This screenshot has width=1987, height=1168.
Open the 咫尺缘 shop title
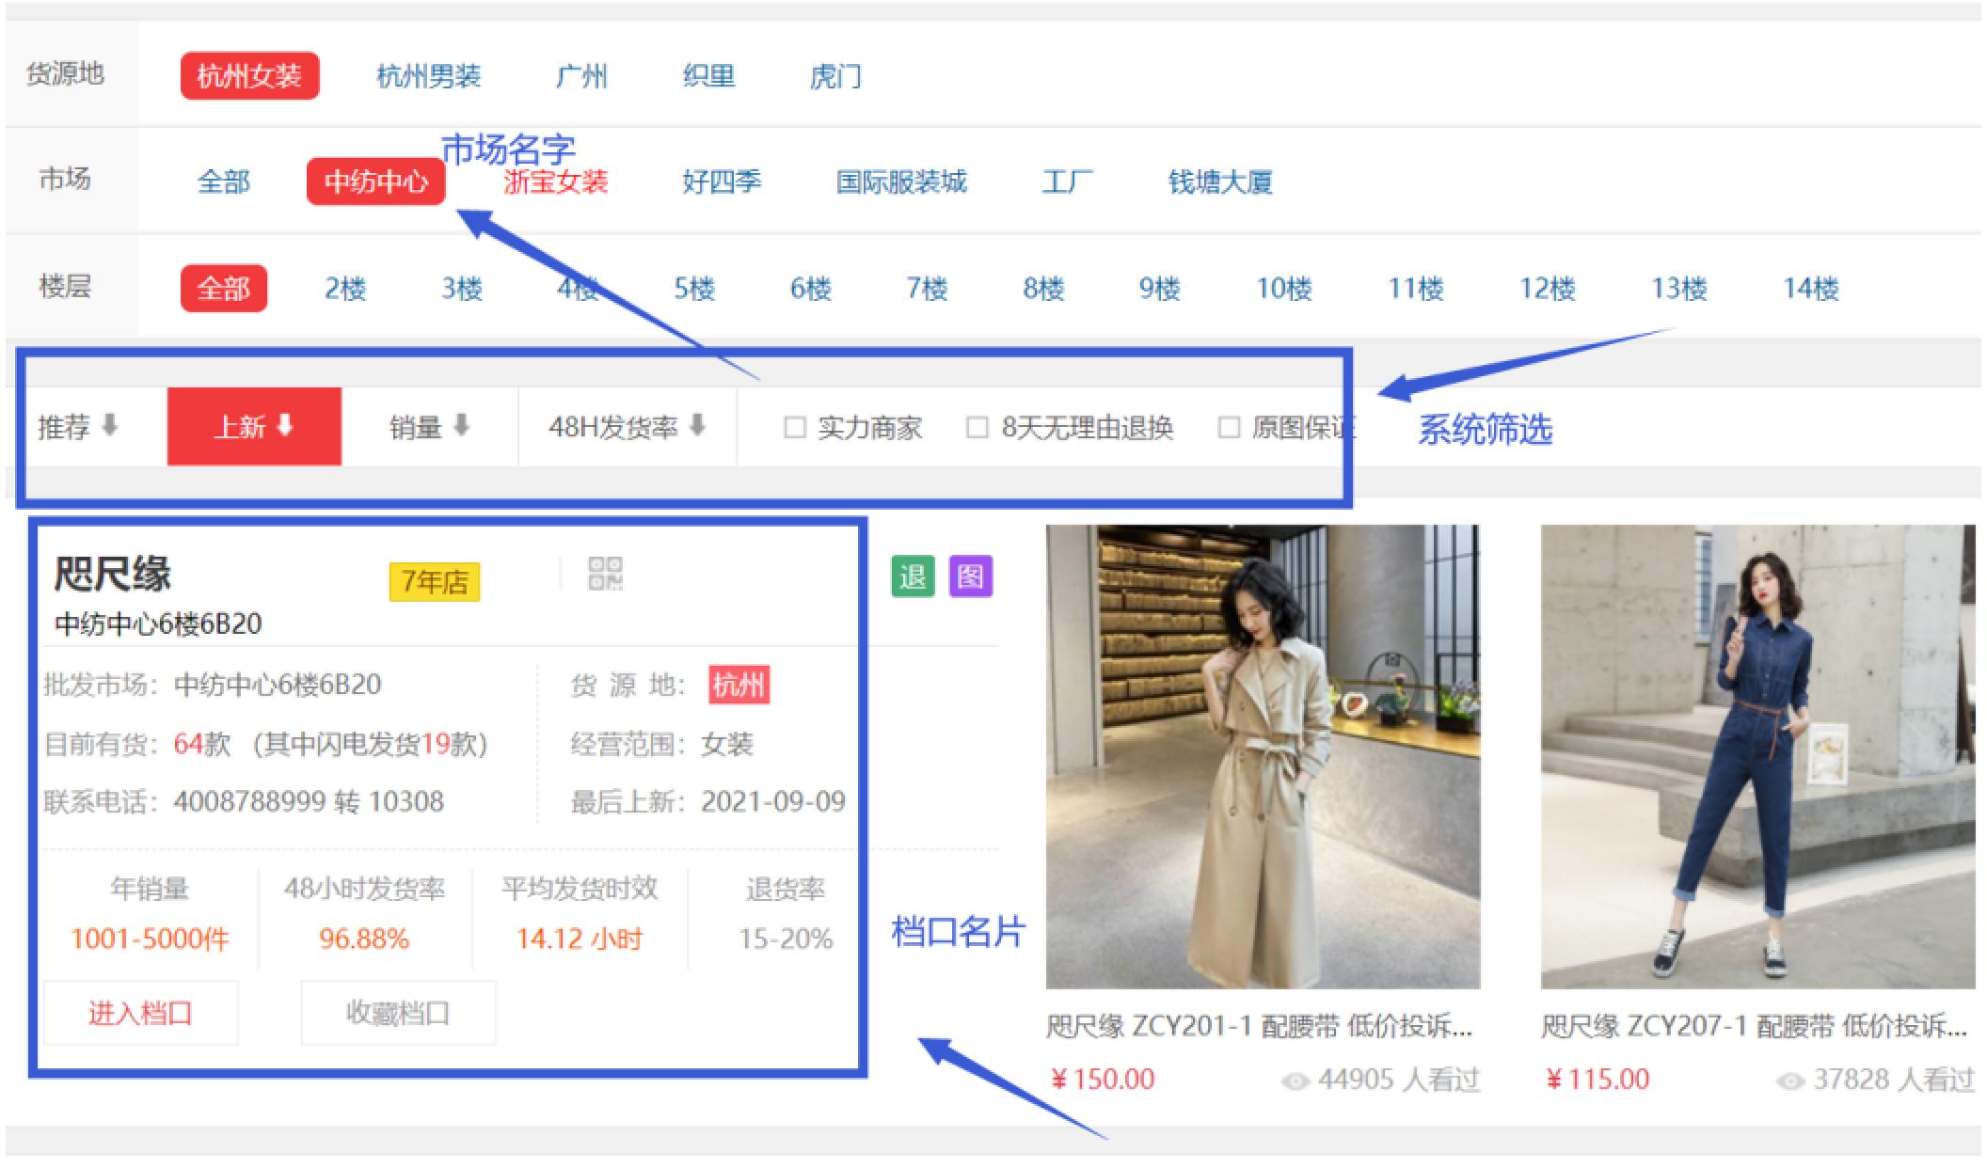click(113, 574)
